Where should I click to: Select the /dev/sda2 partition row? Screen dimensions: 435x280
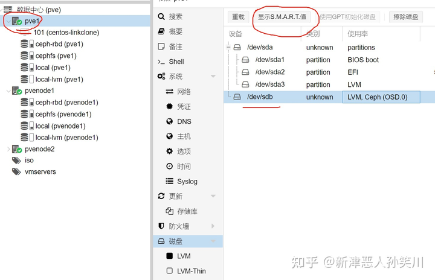click(x=329, y=72)
